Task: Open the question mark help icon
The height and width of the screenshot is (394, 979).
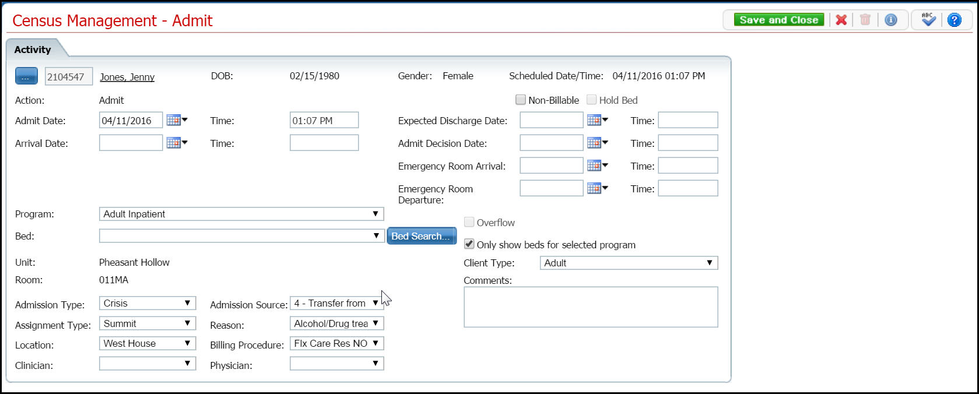Action: tap(954, 20)
